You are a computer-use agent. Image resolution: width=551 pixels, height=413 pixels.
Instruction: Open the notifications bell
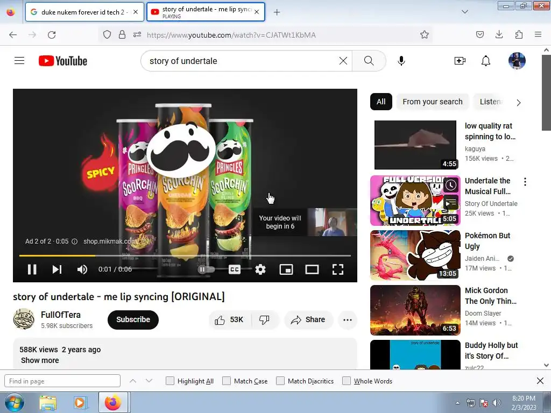point(486,61)
